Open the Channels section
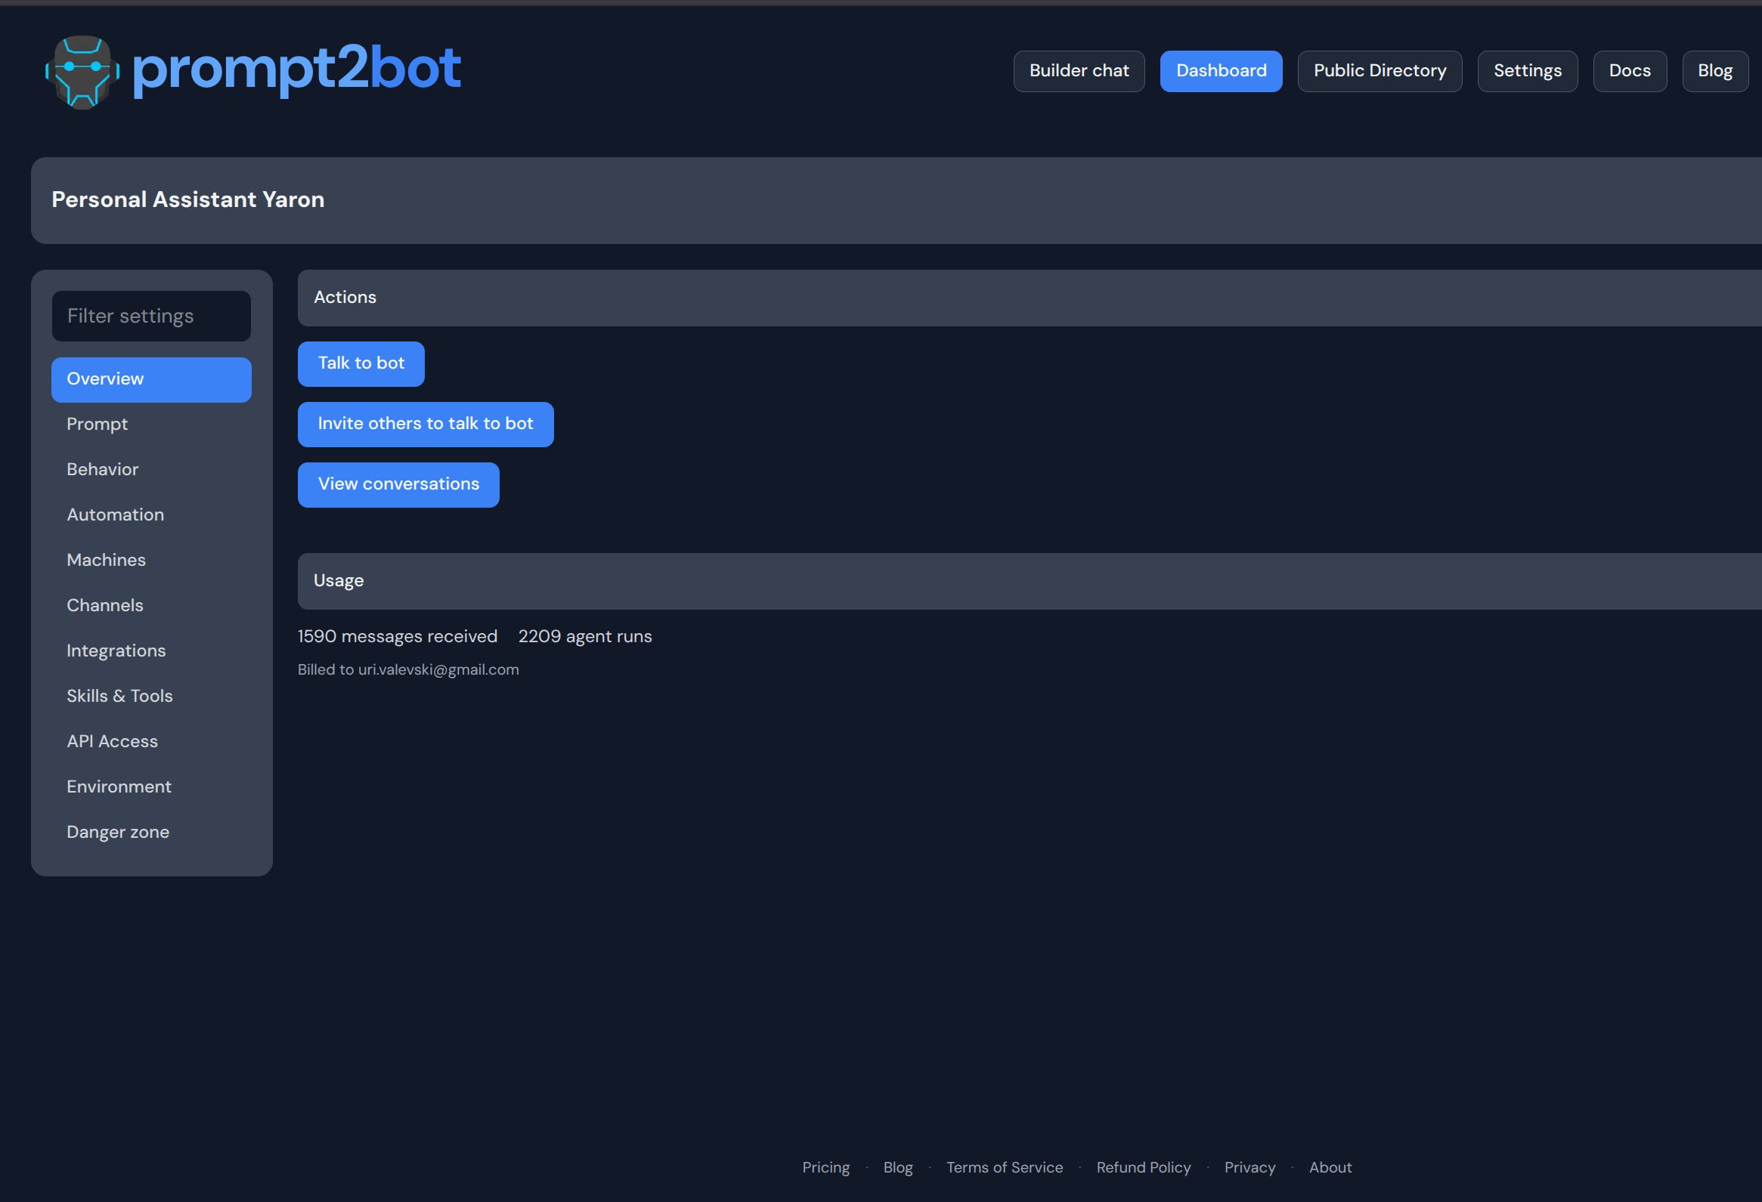 (x=104, y=606)
